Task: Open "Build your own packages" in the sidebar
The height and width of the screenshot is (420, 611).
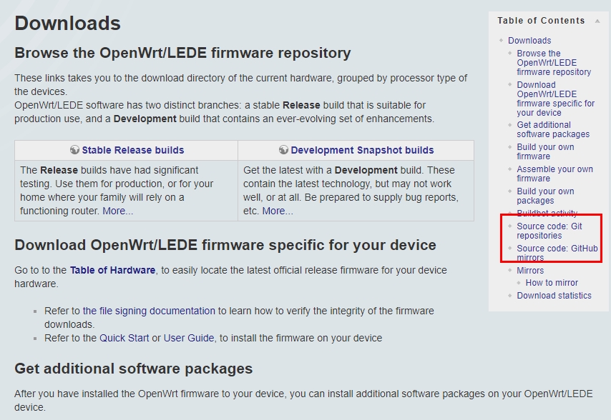Action: pos(547,196)
